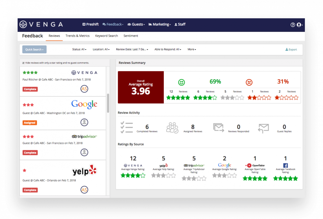Click the AS avatar on Paul Ritcher's review
The width and height of the screenshot is (323, 219).
(84, 89)
